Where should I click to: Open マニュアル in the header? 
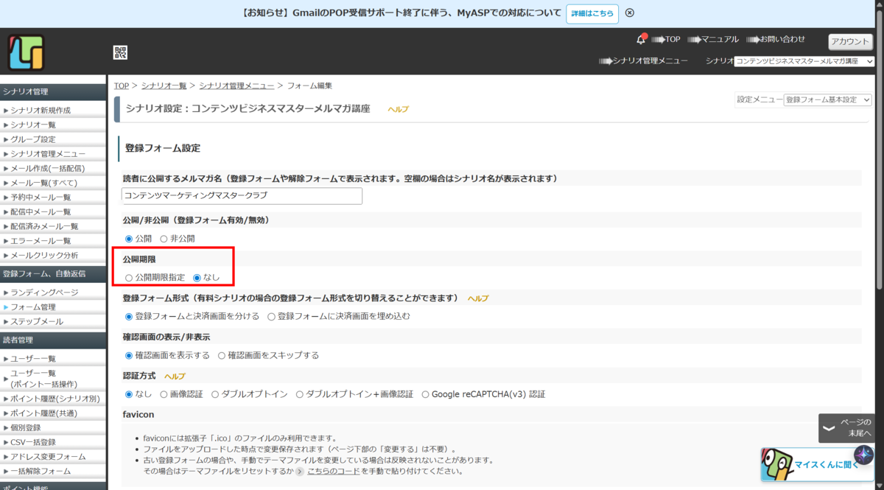tap(714, 39)
